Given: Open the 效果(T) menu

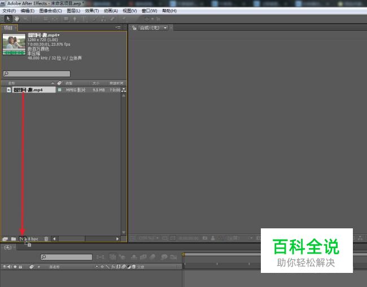Looking at the screenshot, I should pyautogui.click(x=91, y=11).
